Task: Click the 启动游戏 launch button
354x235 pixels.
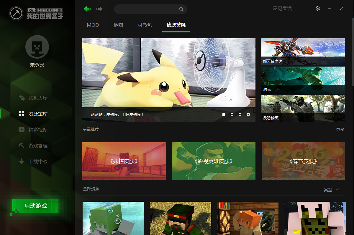Action: point(35,206)
